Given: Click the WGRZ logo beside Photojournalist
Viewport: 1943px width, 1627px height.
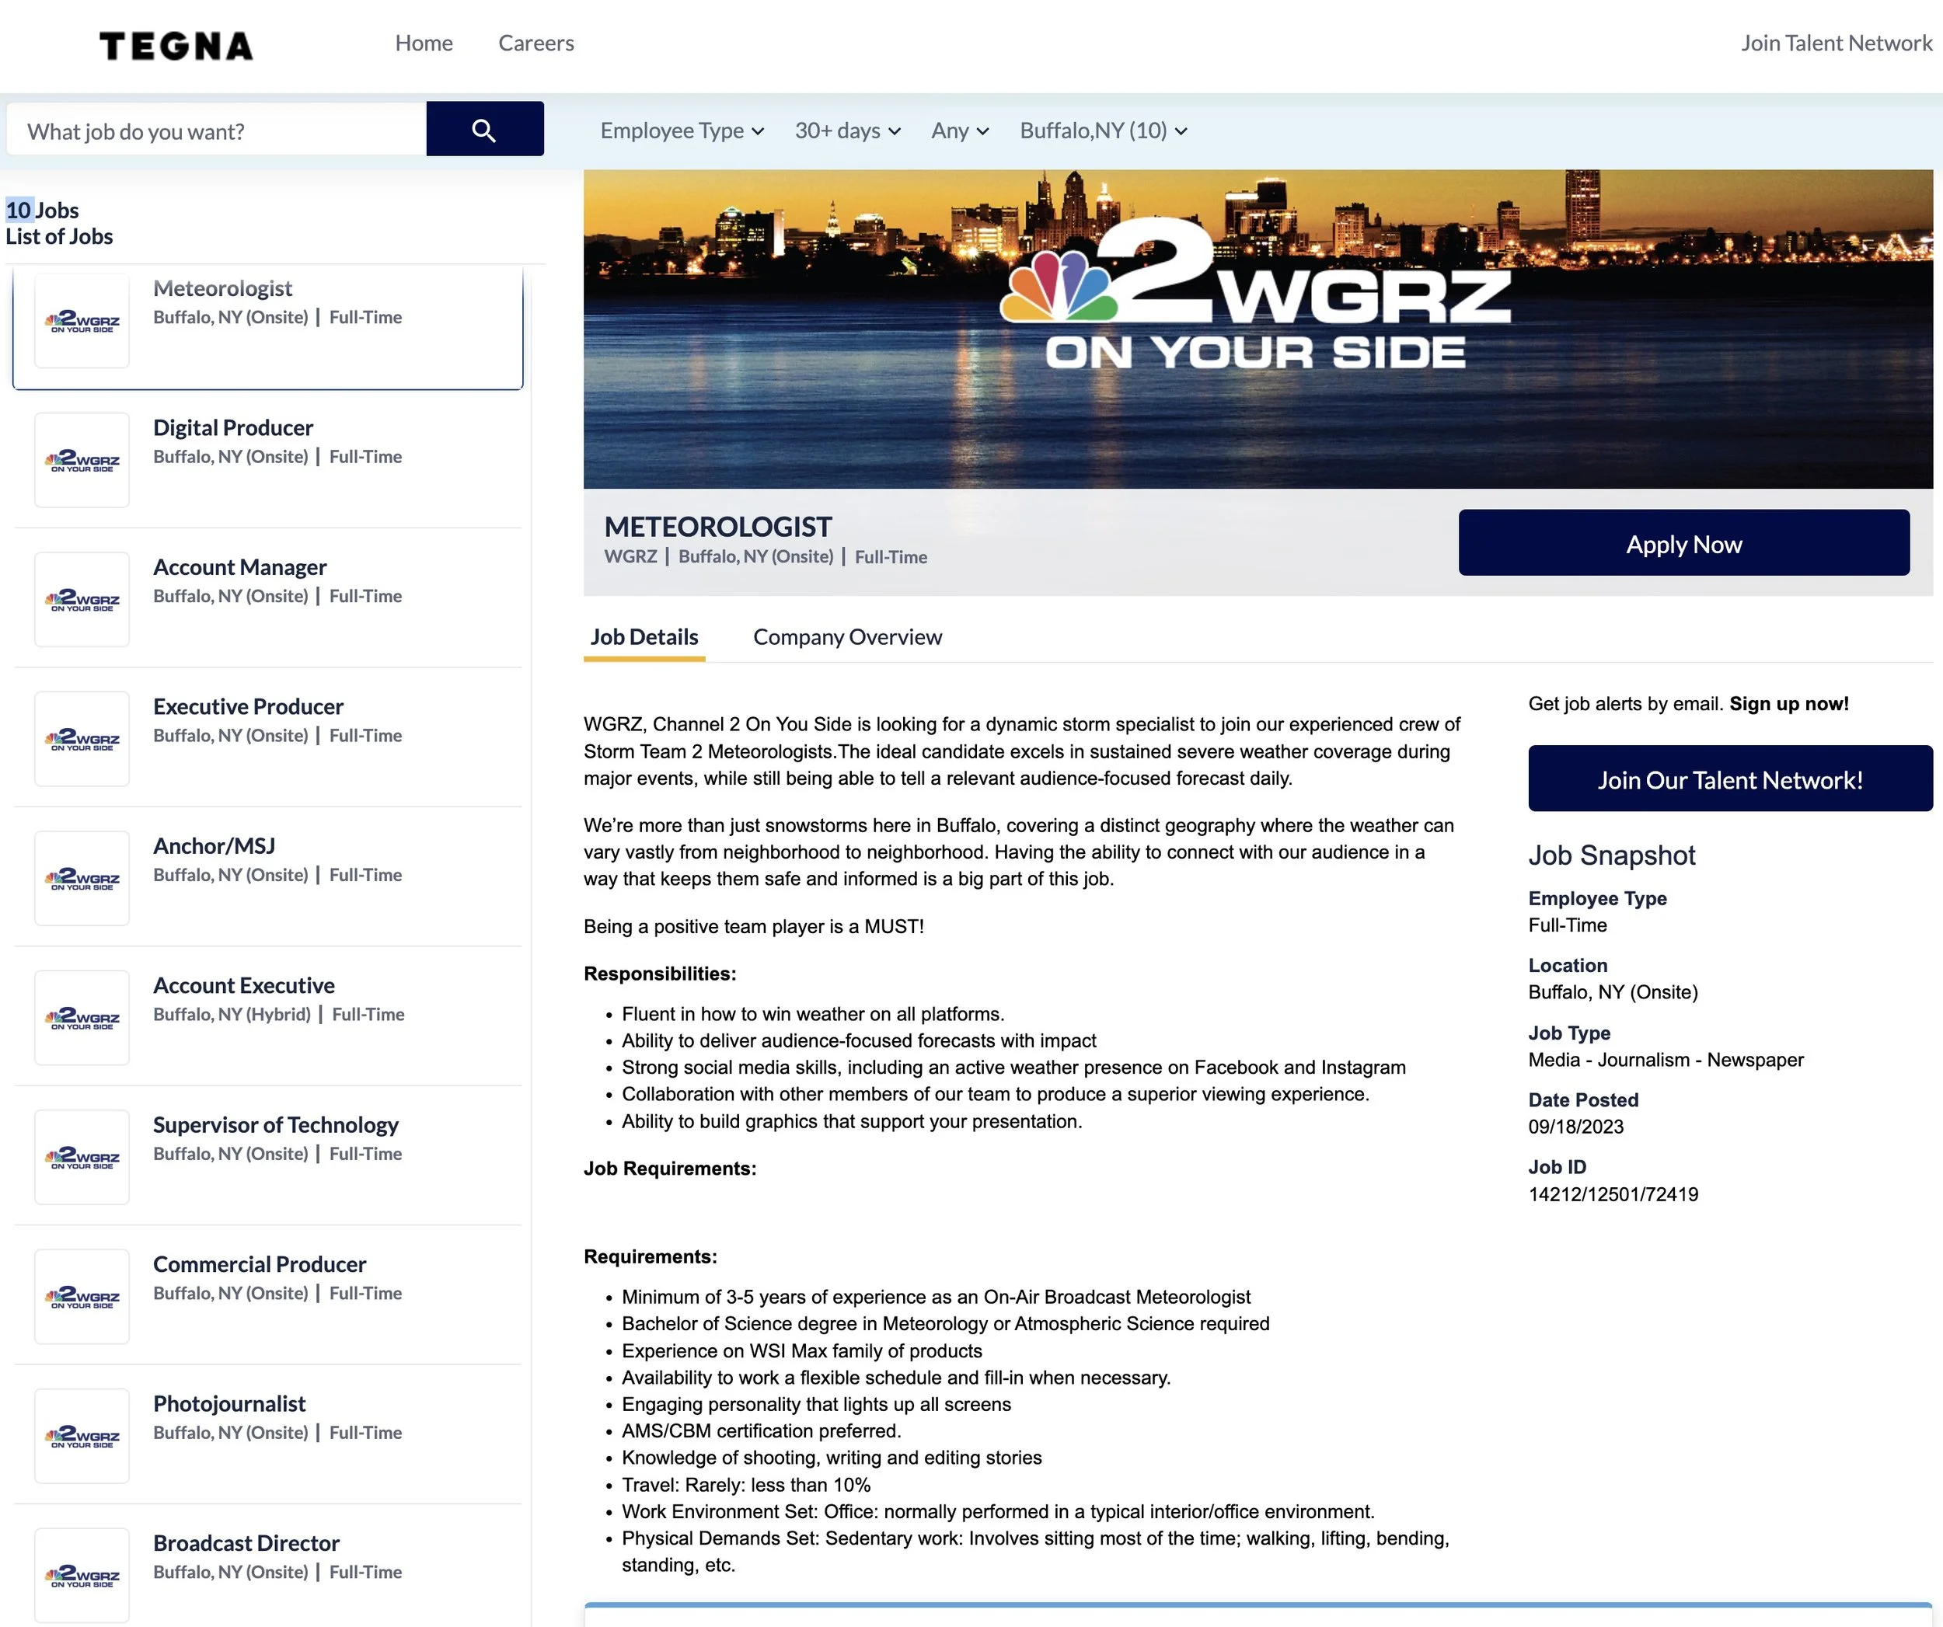Looking at the screenshot, I should tap(82, 1436).
